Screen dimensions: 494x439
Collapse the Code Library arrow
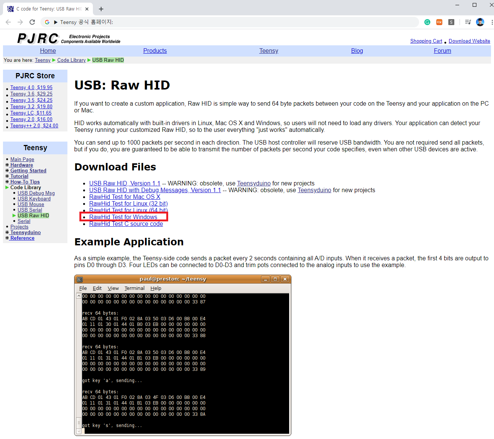(7, 187)
